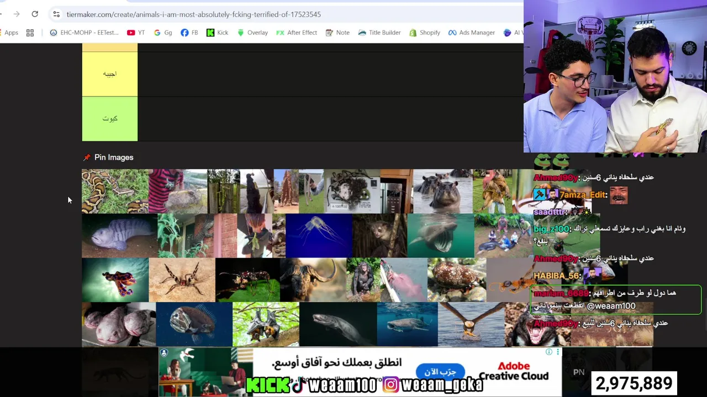
Task: Select the hanging bats image
Action: (x=266, y=324)
